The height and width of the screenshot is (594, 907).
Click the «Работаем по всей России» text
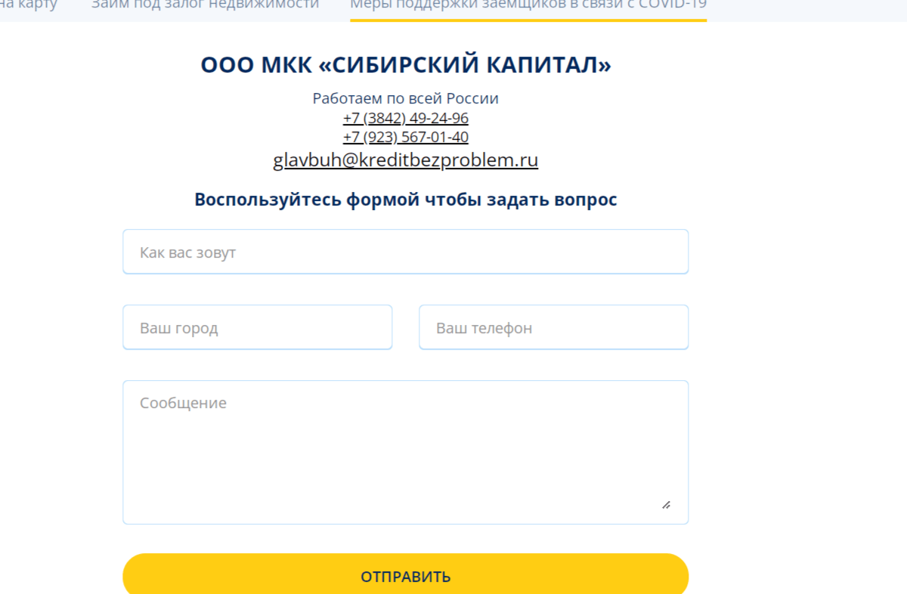coord(406,98)
